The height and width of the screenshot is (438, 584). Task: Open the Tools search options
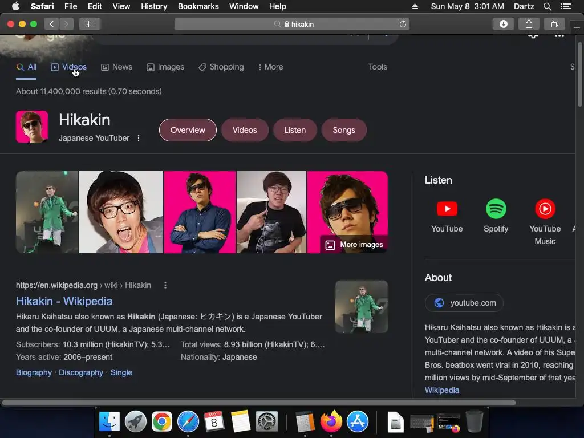pos(378,67)
